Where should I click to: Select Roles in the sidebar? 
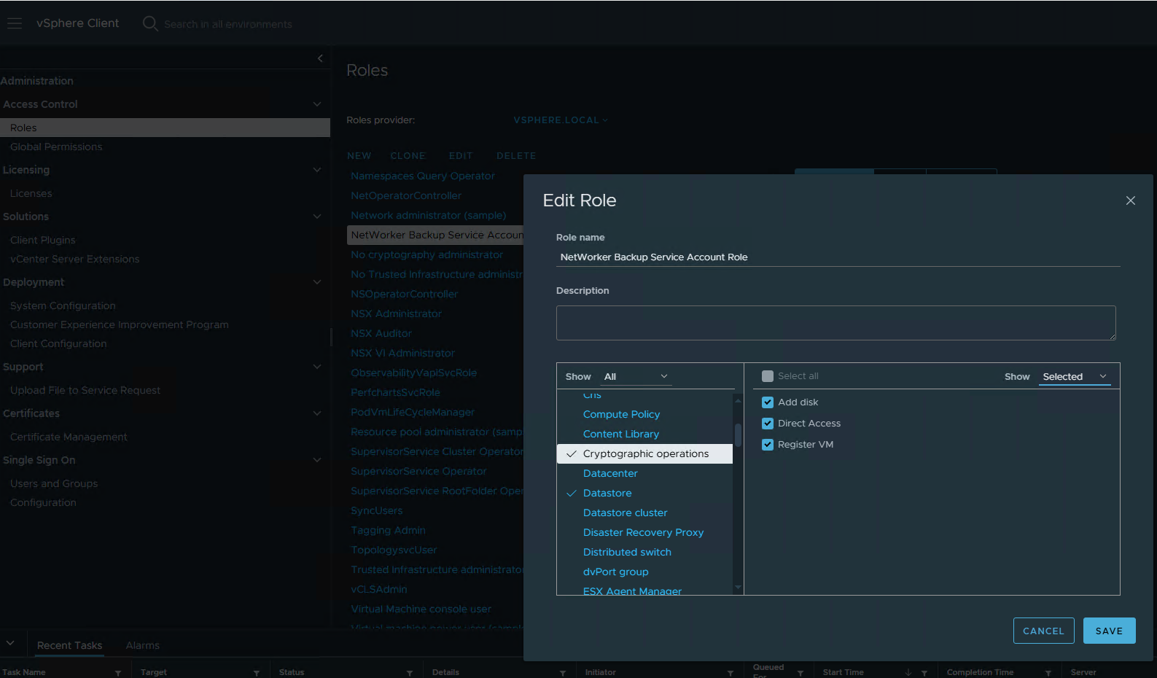click(165, 128)
